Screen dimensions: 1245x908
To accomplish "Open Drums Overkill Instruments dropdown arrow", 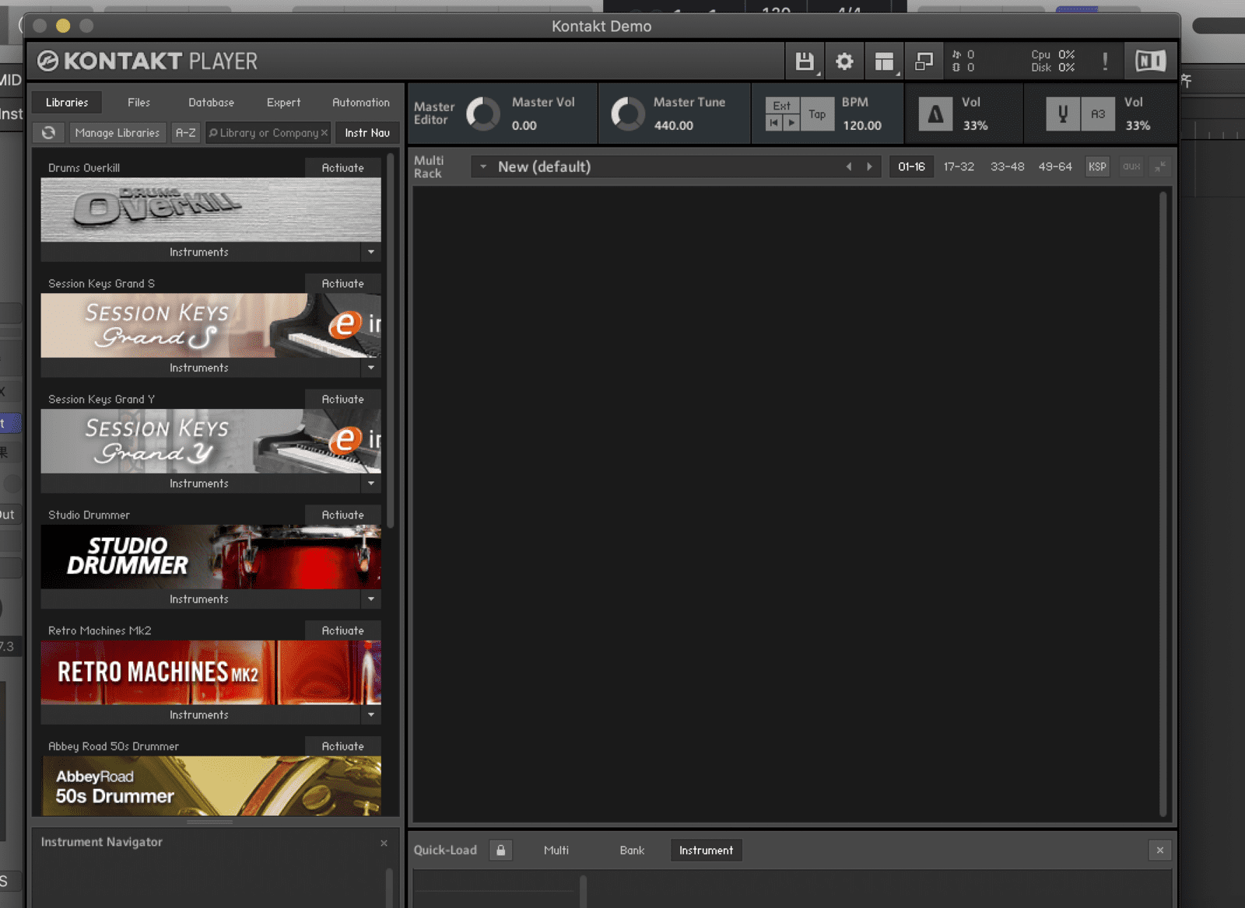I will pyautogui.click(x=371, y=253).
